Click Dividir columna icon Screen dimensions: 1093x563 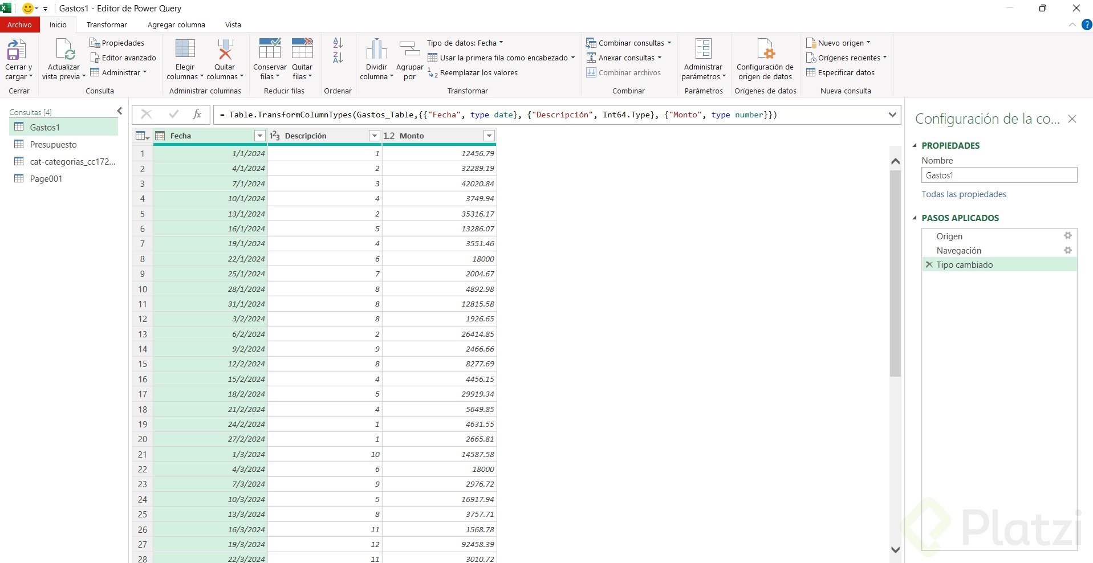click(376, 50)
